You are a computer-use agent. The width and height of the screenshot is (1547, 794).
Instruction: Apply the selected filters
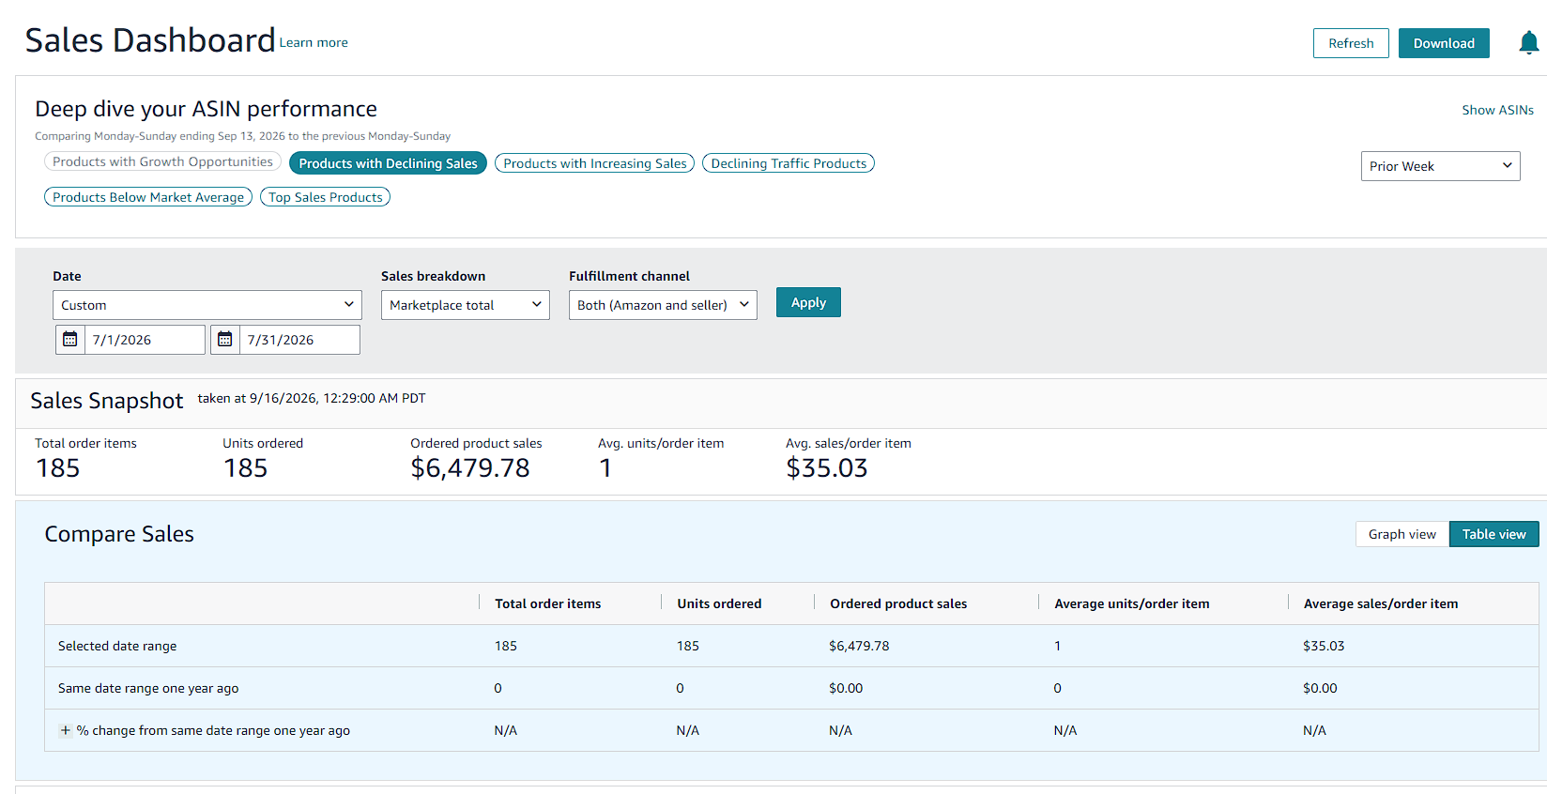click(808, 302)
